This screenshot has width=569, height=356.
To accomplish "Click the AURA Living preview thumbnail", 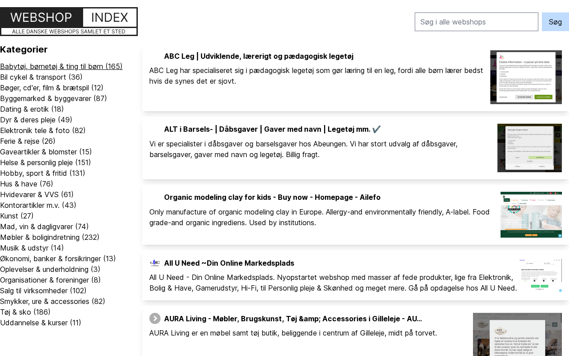I will (x=517, y=334).
